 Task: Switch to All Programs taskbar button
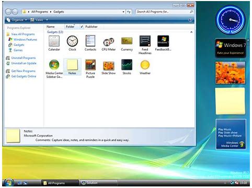(x=60, y=183)
